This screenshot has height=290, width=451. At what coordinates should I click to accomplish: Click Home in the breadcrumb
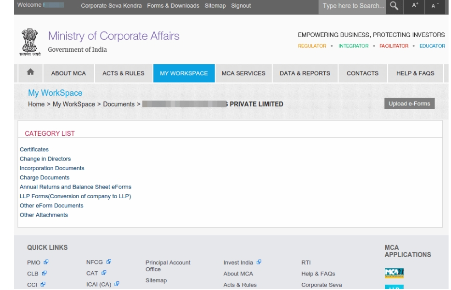click(x=36, y=104)
